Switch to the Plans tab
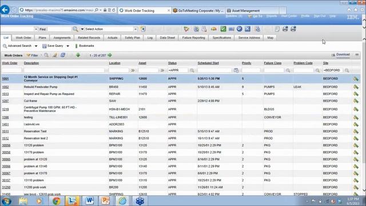 pos(42,38)
